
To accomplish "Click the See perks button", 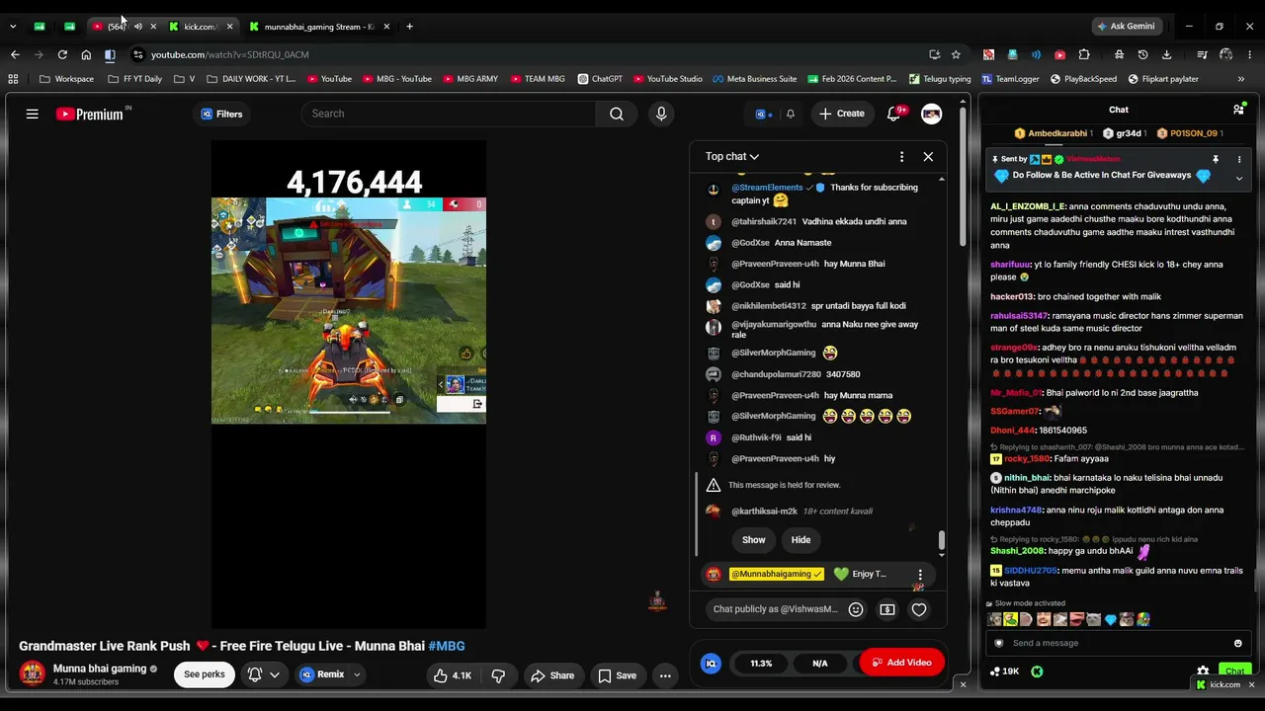I will 205,675.
